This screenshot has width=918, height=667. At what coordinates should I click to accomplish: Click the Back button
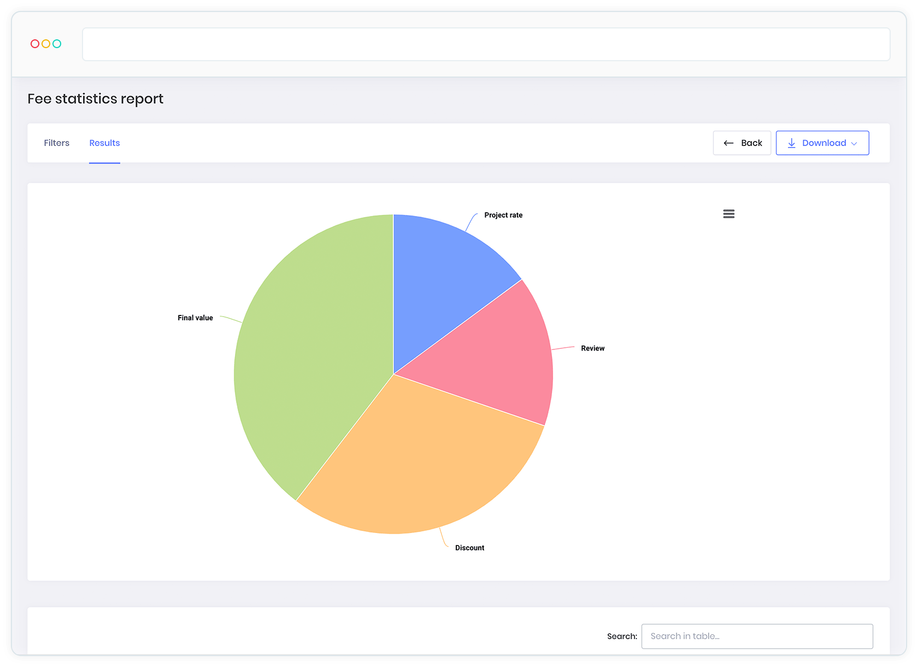(742, 143)
